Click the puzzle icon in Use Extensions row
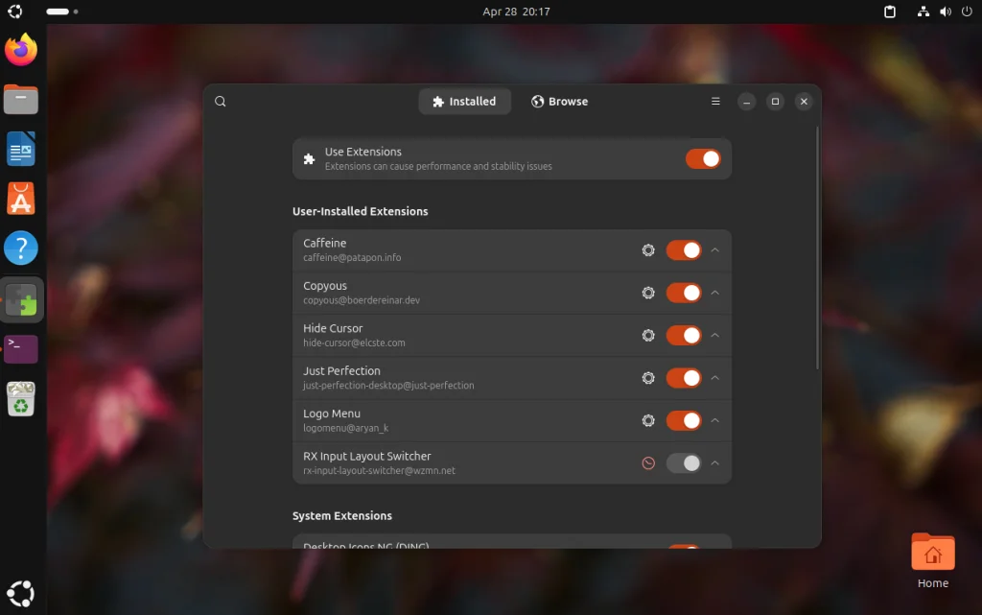 (309, 159)
